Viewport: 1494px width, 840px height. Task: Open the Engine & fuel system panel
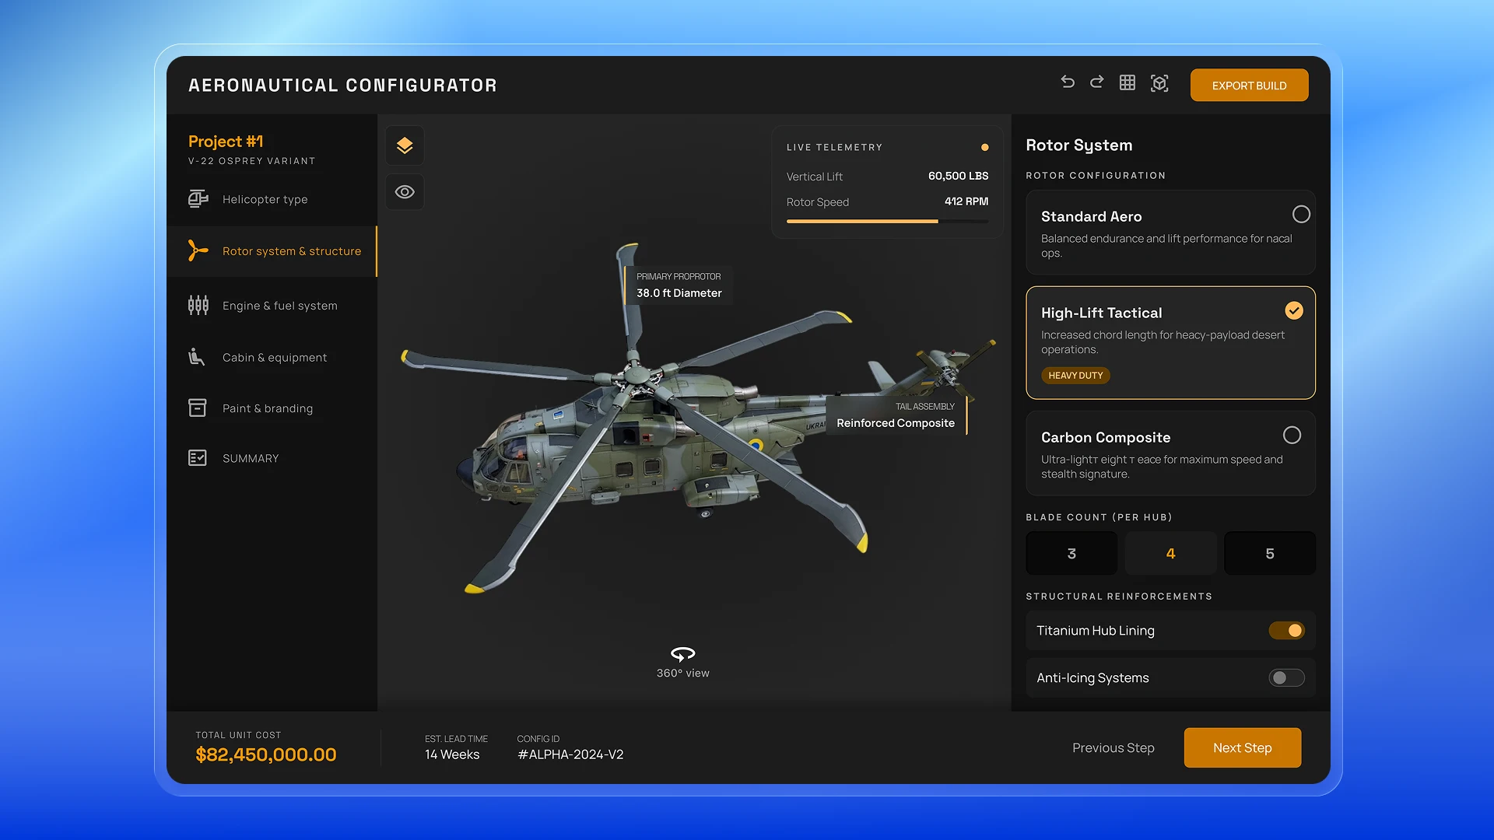279,305
